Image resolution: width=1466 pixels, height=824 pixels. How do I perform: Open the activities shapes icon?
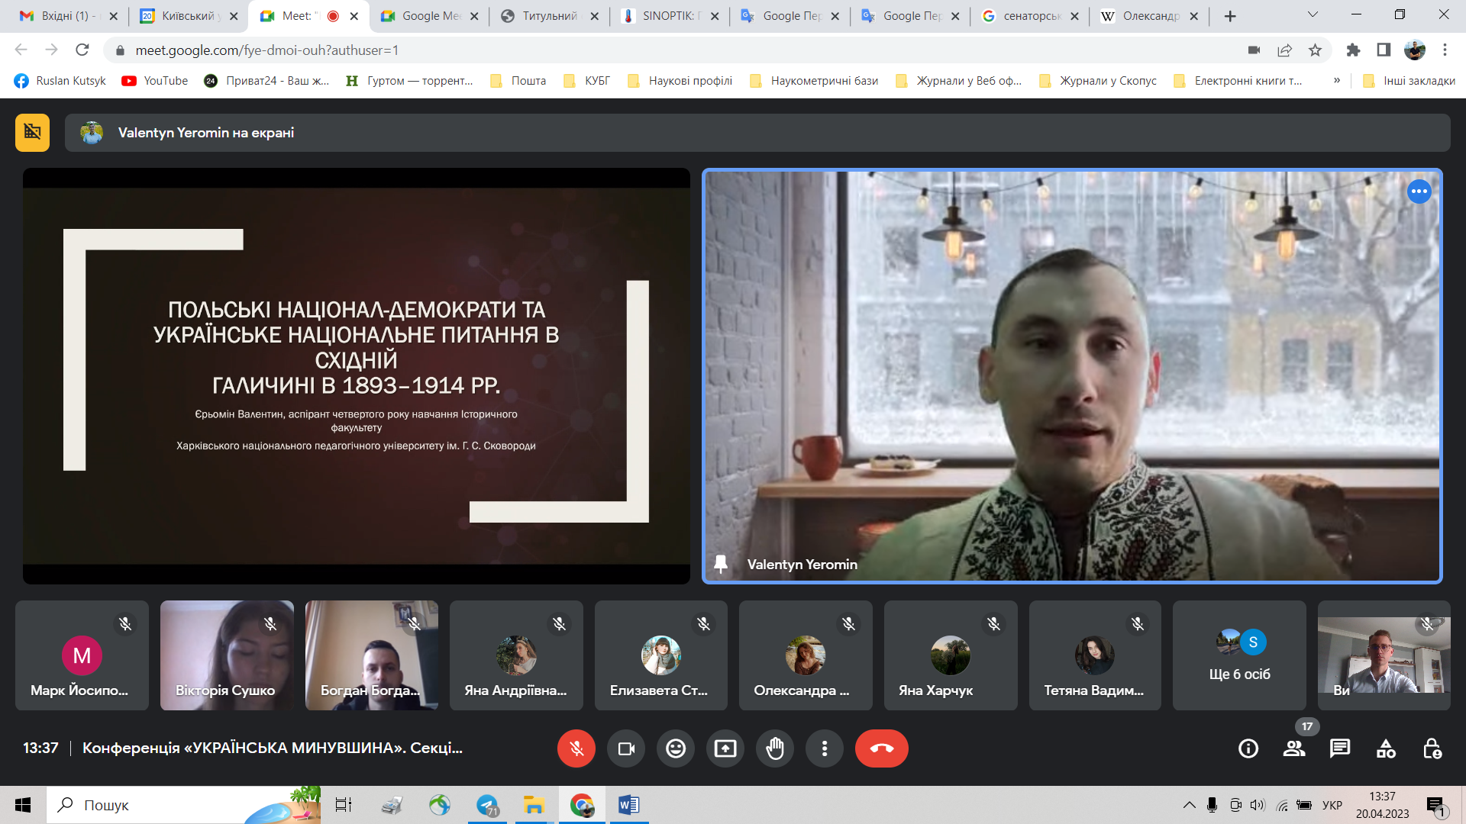pyautogui.click(x=1386, y=748)
